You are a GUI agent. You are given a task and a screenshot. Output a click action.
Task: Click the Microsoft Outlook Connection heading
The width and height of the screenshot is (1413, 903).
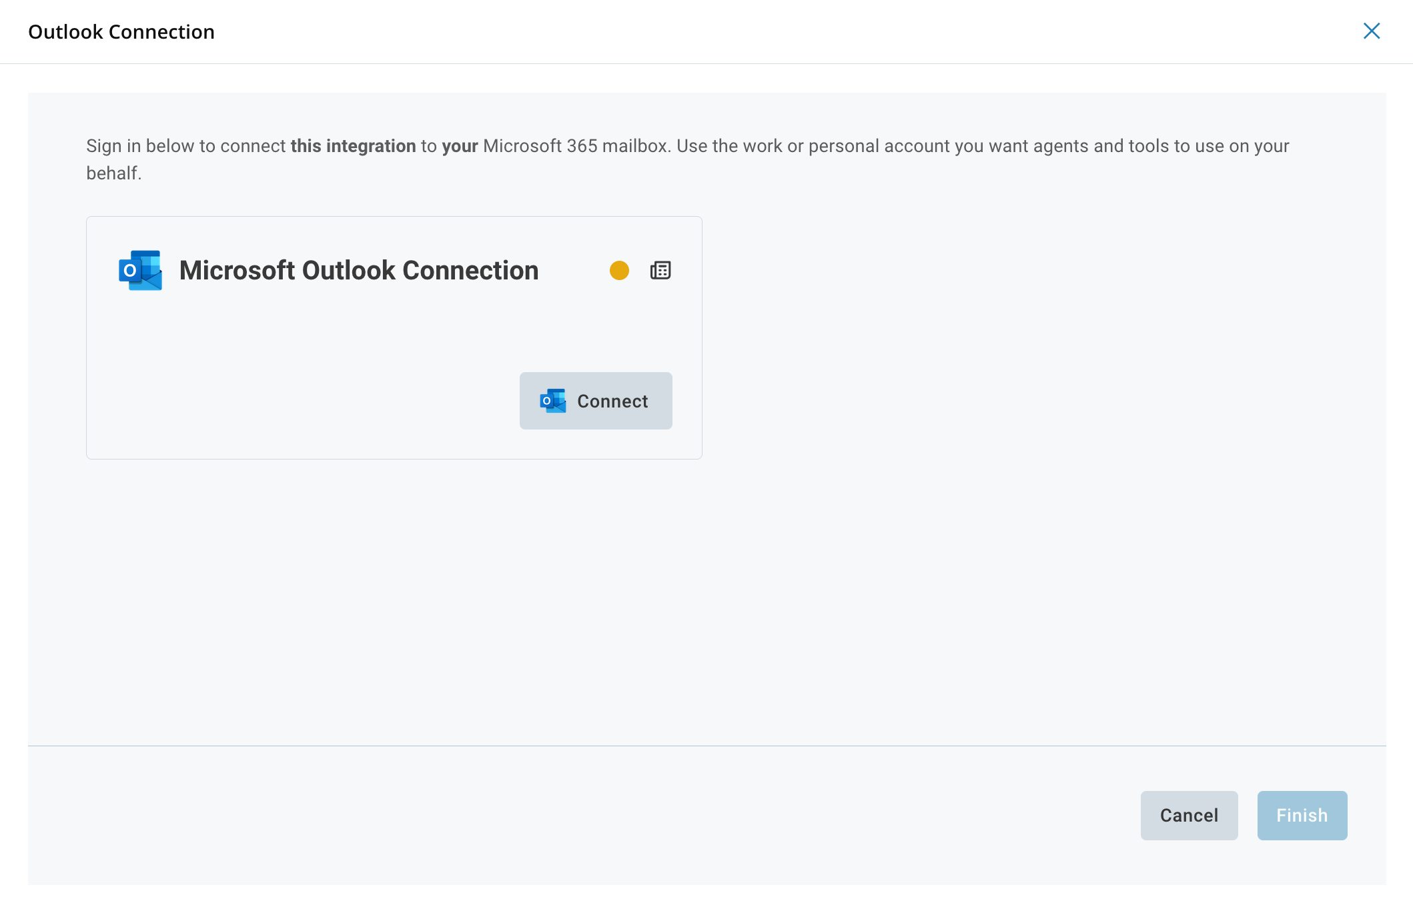pos(359,270)
